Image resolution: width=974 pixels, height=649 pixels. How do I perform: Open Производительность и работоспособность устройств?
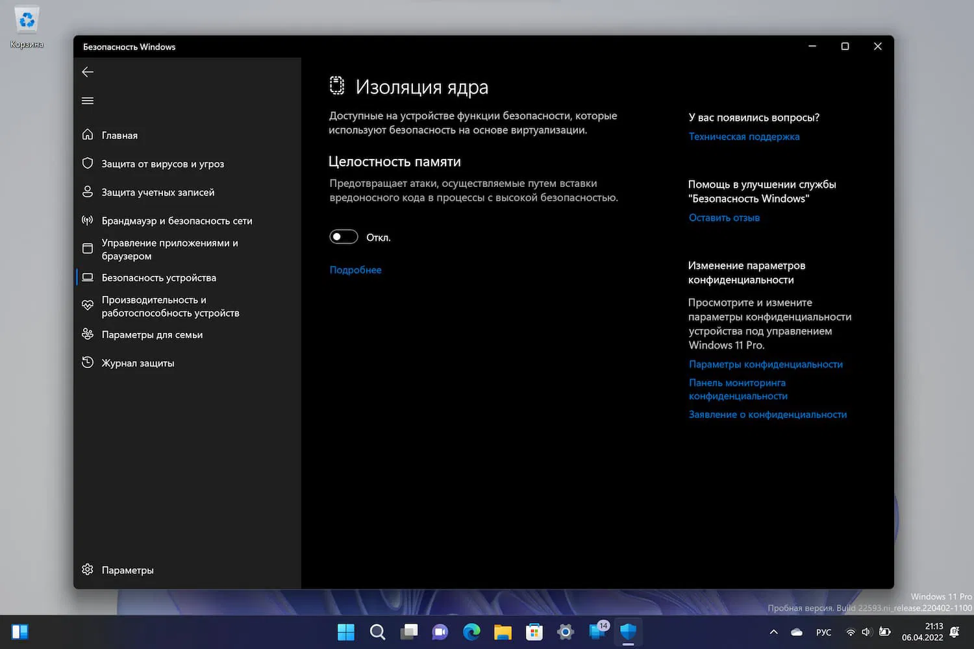[170, 306]
